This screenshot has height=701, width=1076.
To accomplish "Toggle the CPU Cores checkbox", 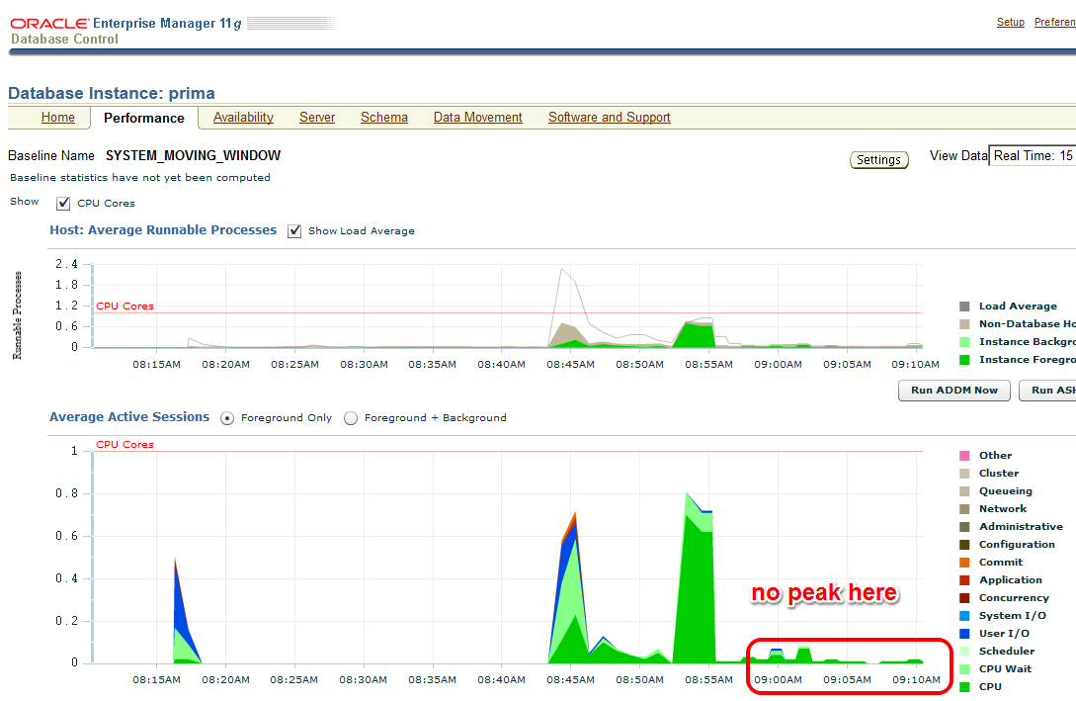I will point(63,204).
